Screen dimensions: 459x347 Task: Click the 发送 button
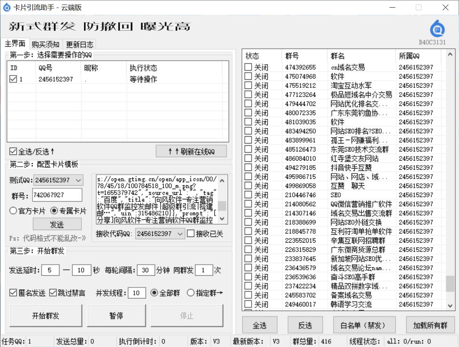click(57, 224)
